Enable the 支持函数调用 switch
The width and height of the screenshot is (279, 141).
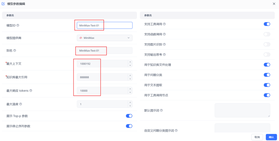point(267,34)
